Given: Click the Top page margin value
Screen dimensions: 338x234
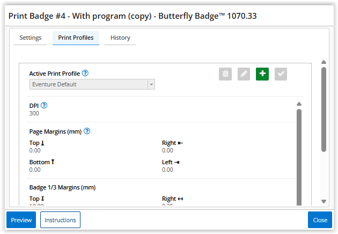Looking at the screenshot, I should 35,151.
